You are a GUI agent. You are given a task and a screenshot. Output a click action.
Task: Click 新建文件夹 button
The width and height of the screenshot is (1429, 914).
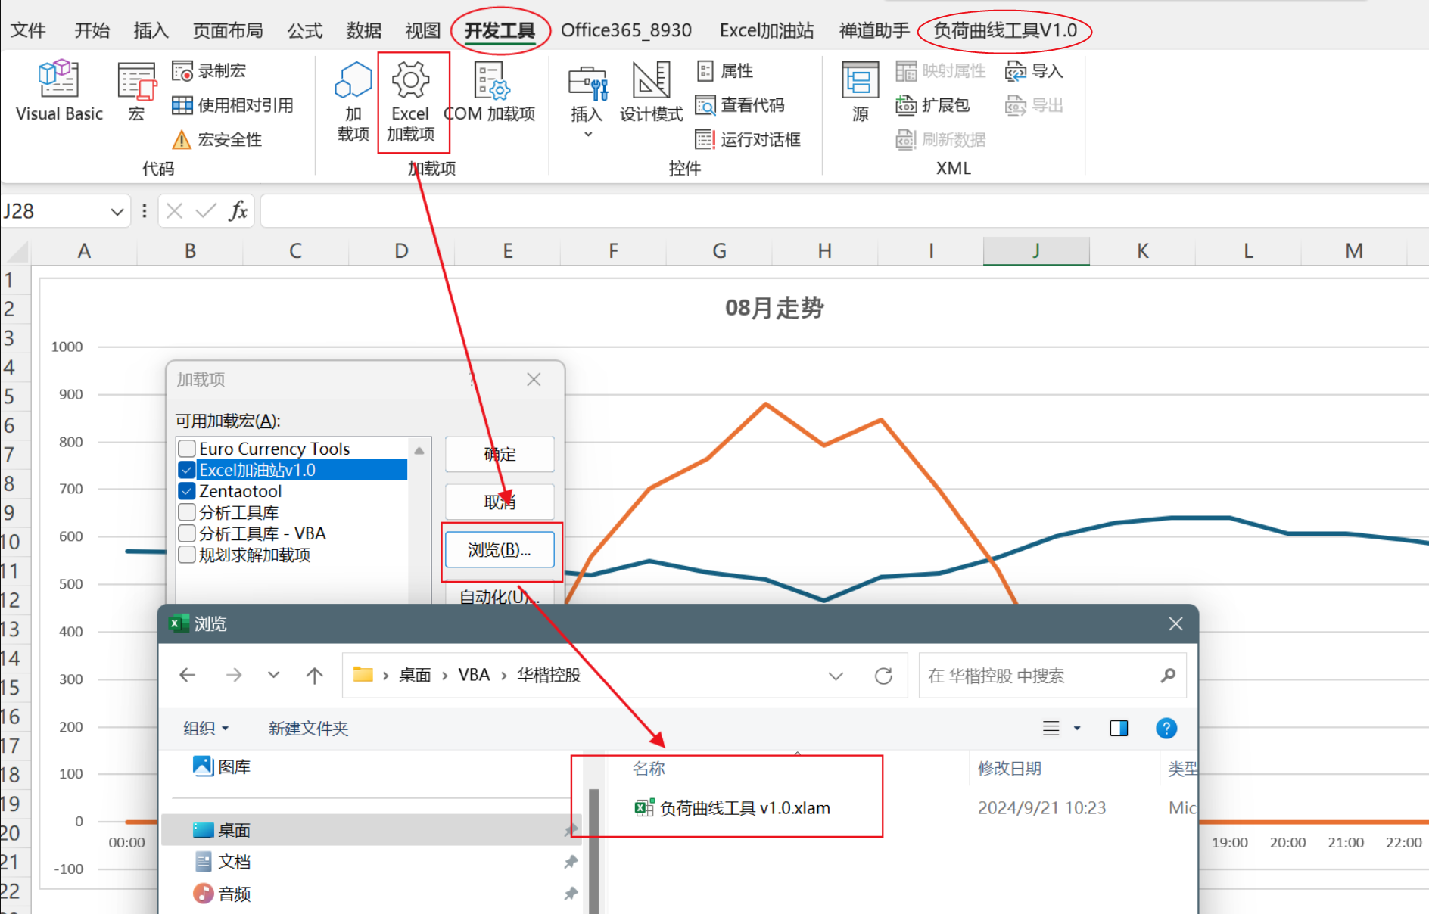coord(308,728)
